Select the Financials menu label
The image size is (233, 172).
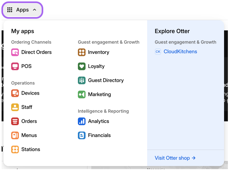coord(99,135)
